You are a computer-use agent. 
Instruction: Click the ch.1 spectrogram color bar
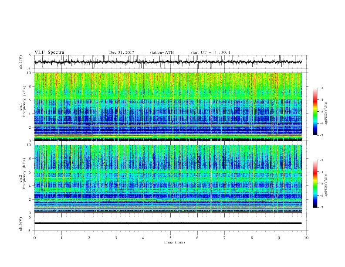tap(315, 112)
